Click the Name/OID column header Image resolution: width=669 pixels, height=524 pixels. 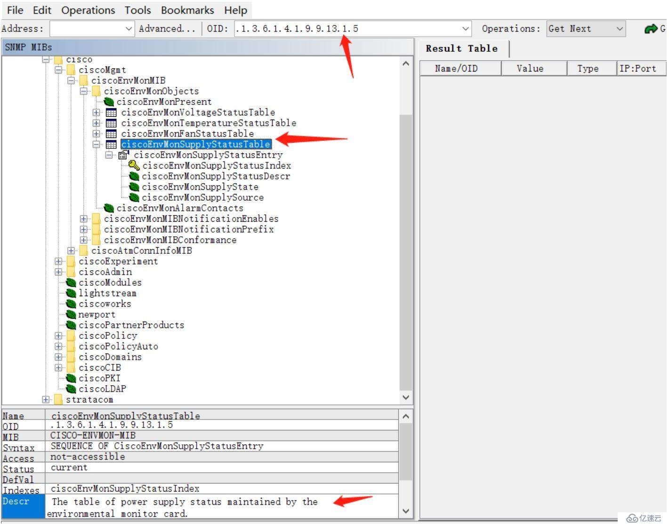click(460, 69)
